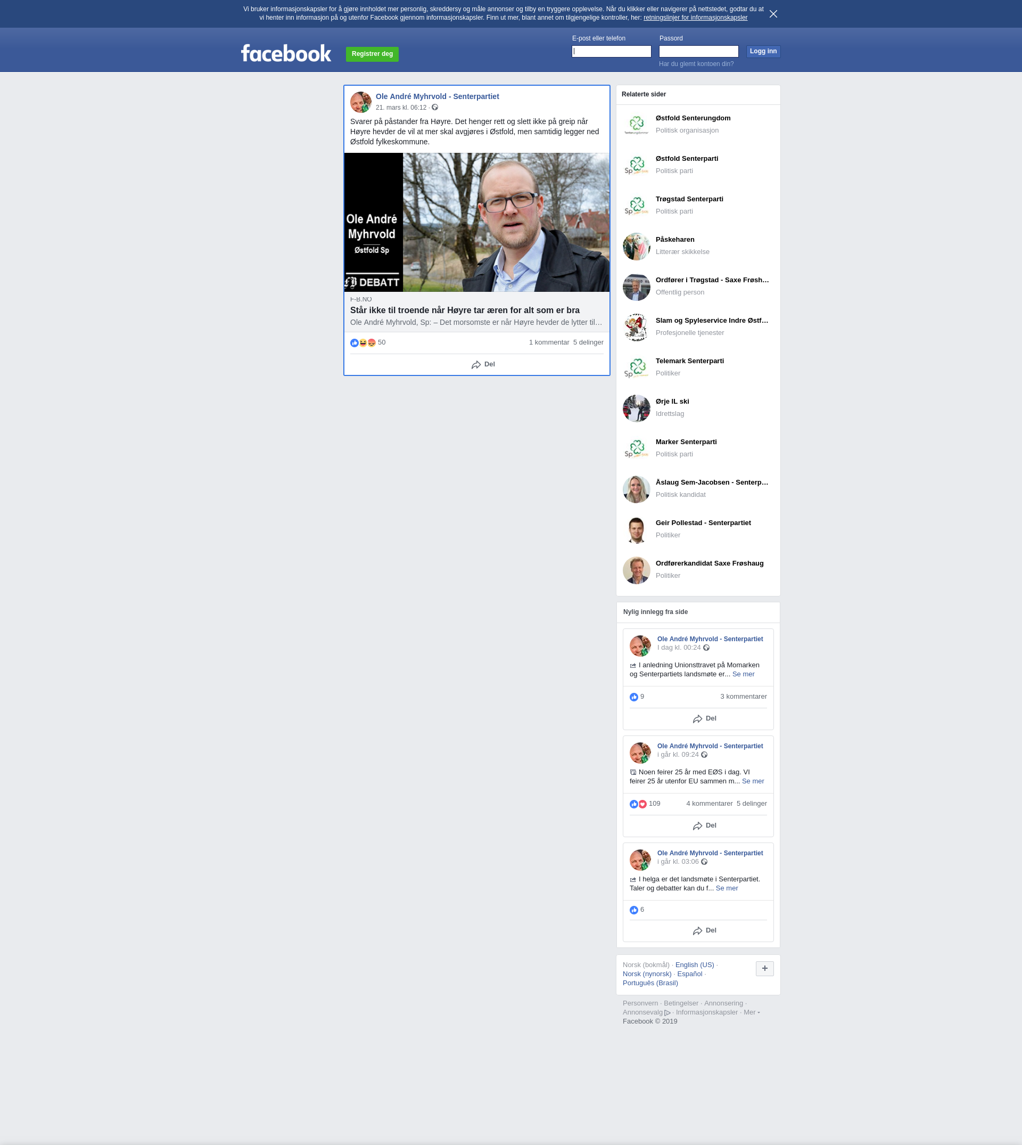Click "Har du glemt kontoen din?" link

click(696, 64)
